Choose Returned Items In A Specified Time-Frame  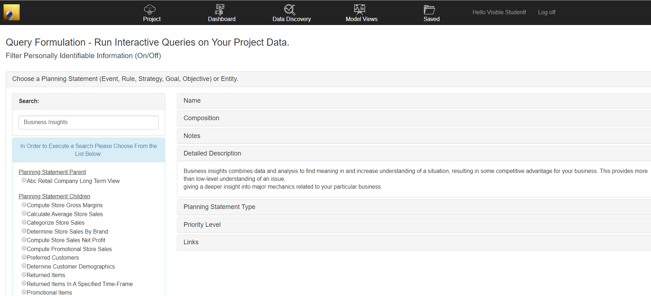tap(24, 283)
